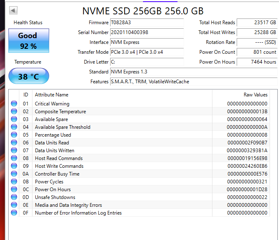Viewport: 279px width, 240px height.
Task: Click the previous disk arrow button
Action: (x=13, y=11)
